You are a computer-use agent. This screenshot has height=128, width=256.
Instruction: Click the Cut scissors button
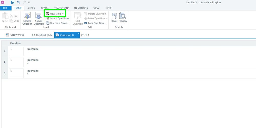14,16
